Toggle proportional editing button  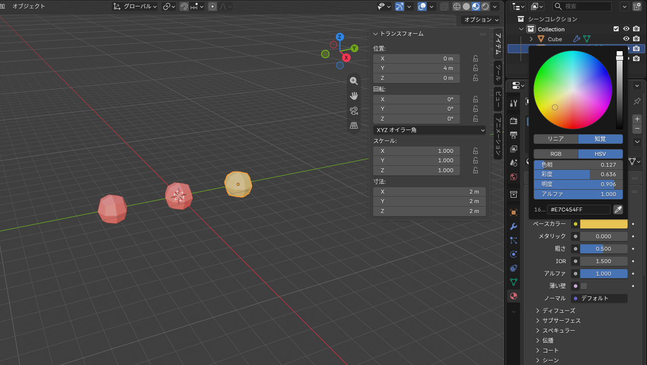[x=213, y=6]
